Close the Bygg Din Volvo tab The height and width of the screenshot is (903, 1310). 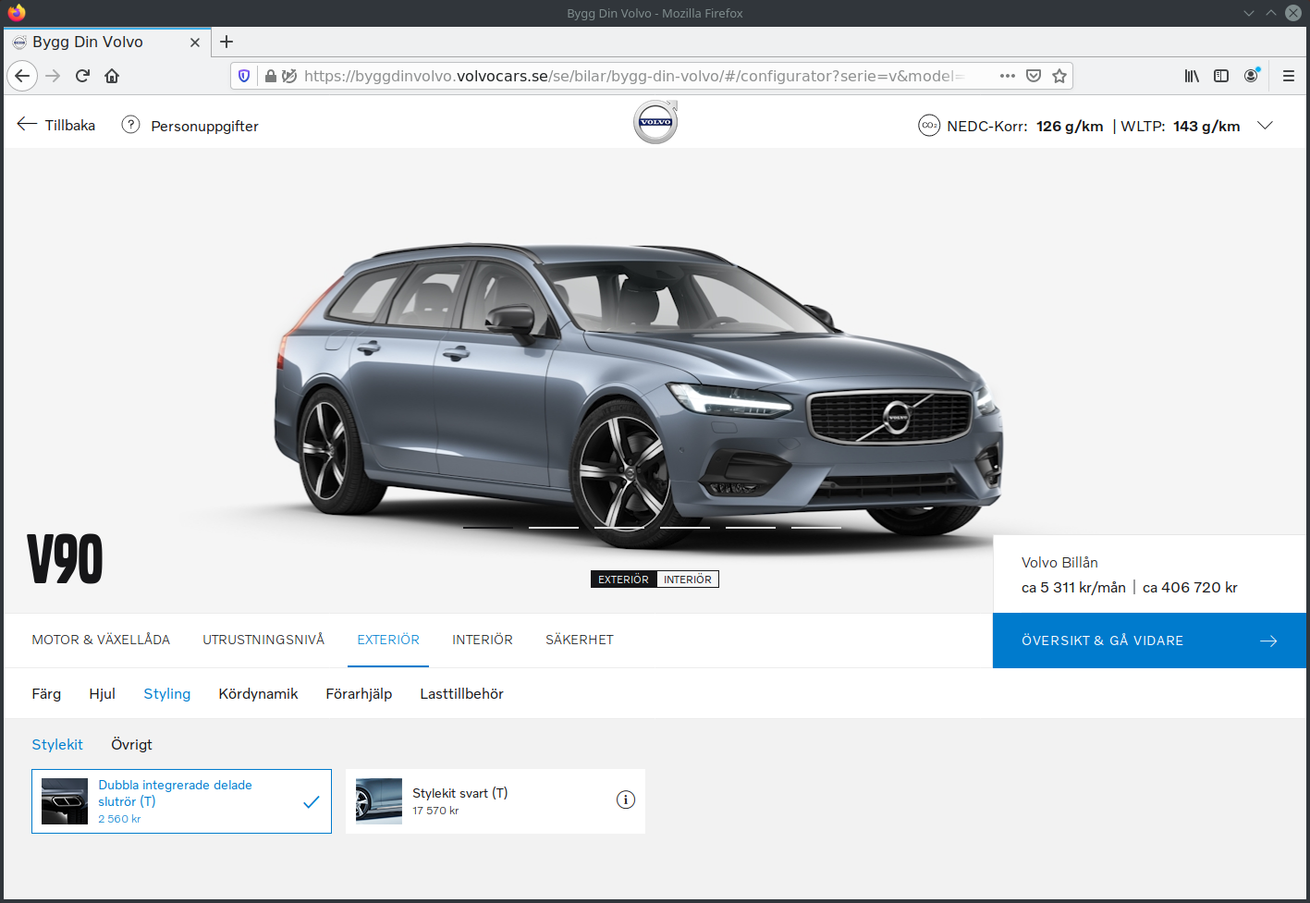point(195,43)
